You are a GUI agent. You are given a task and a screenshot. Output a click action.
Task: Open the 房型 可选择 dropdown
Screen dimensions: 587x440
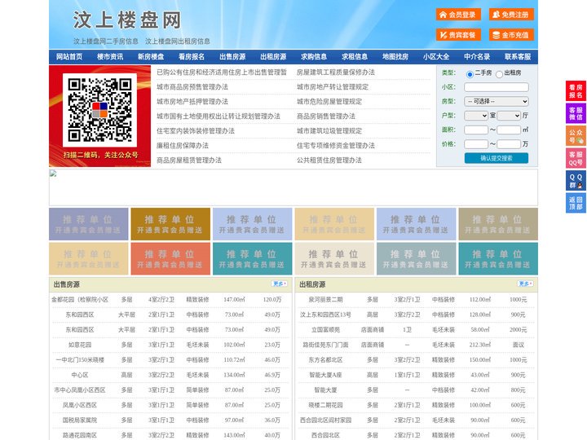[497, 101]
